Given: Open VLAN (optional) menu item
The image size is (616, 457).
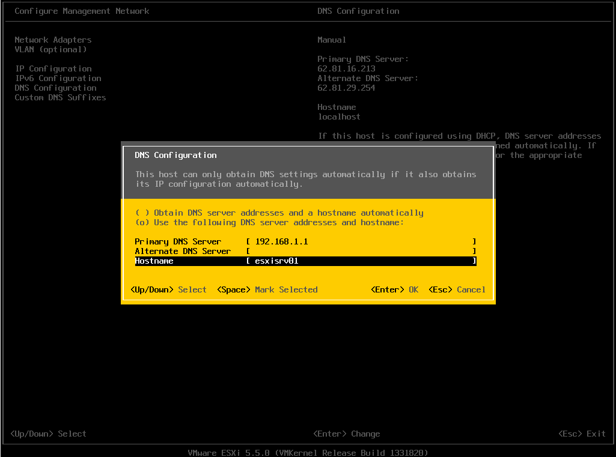Looking at the screenshot, I should [50, 49].
